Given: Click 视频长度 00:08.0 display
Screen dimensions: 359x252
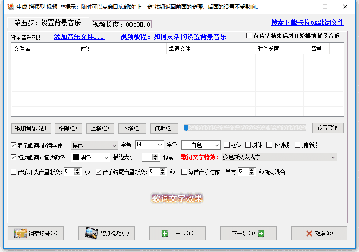Looking at the screenshot, I should click(x=121, y=24).
